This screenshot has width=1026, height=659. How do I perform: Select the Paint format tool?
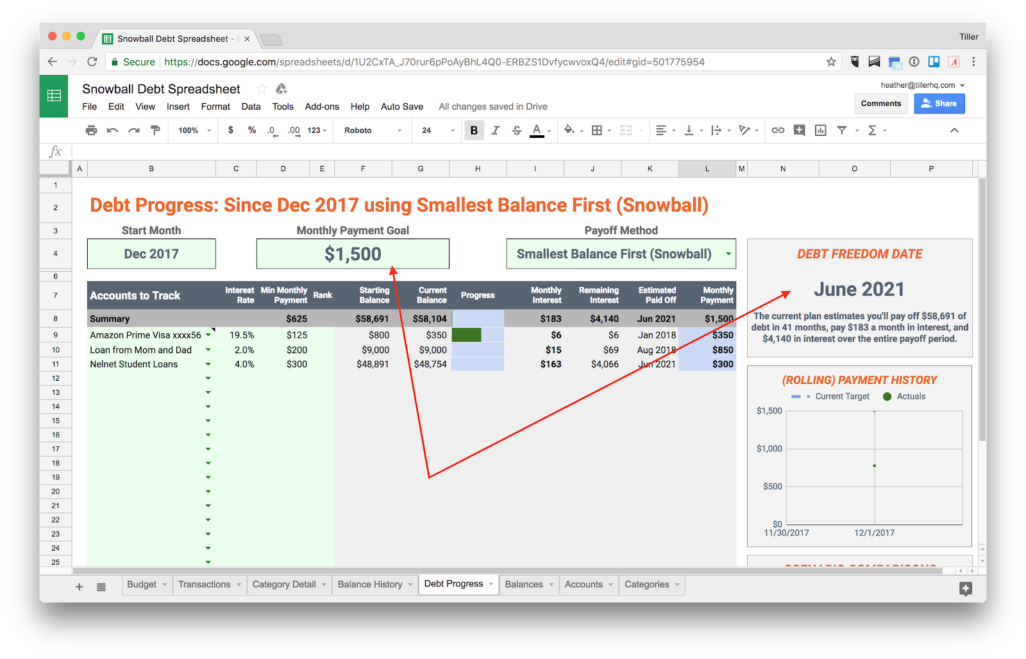pyautogui.click(x=155, y=130)
